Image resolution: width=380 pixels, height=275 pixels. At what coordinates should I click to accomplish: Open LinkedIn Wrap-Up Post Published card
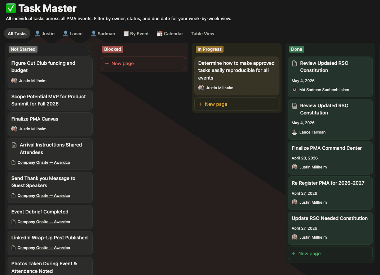point(50,243)
